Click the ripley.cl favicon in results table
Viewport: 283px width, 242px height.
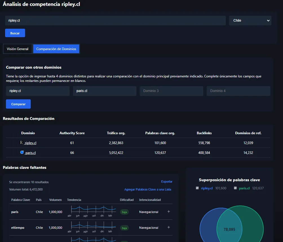[x=21, y=143]
